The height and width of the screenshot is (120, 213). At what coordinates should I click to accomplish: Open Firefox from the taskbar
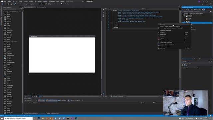coord(51,118)
